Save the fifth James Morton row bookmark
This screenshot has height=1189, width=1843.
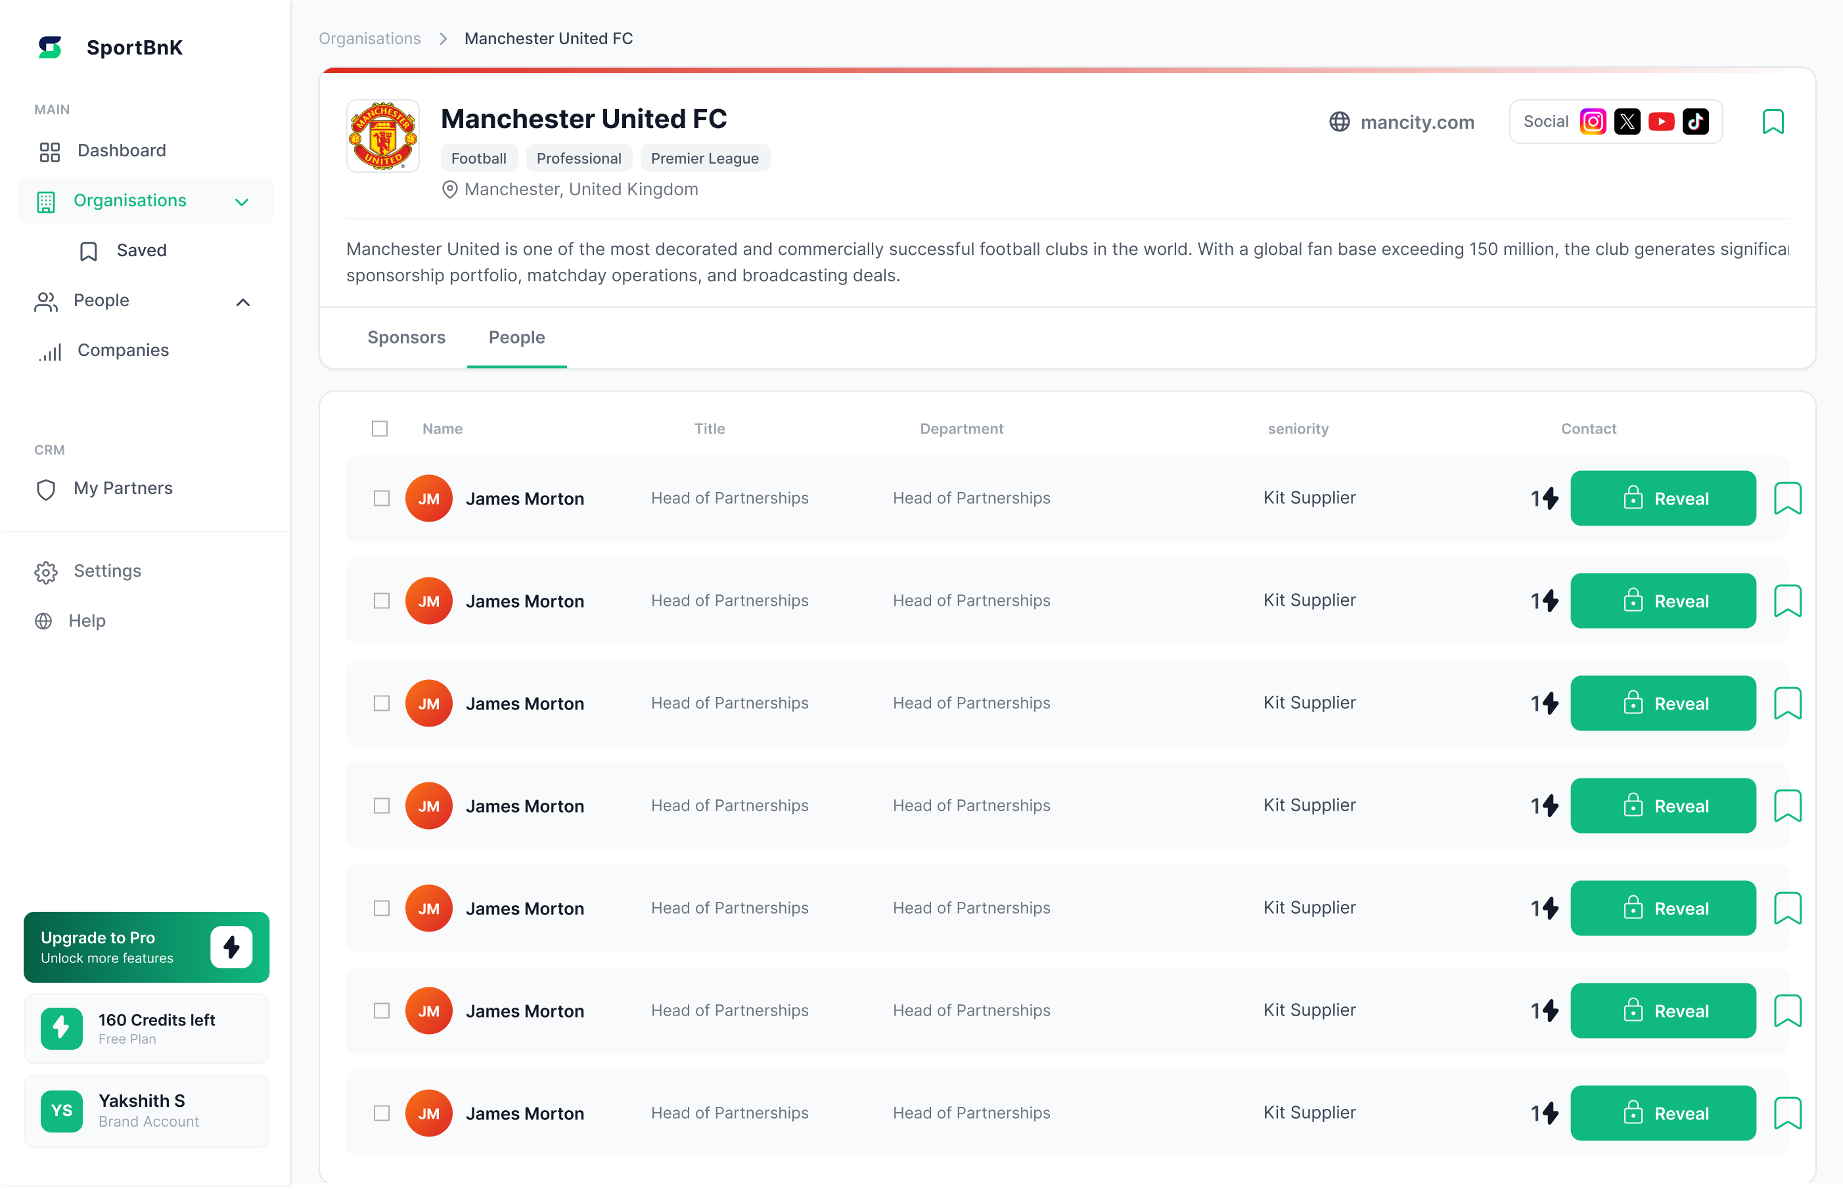[x=1786, y=908]
